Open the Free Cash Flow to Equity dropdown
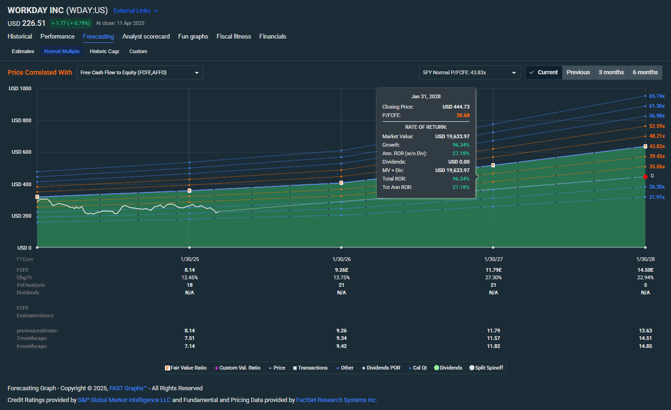 coord(139,72)
